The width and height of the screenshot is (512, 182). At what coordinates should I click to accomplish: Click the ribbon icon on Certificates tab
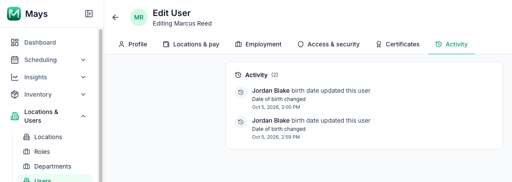pos(379,44)
